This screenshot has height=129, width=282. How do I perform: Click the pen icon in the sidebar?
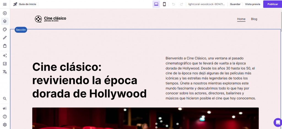(5, 37)
